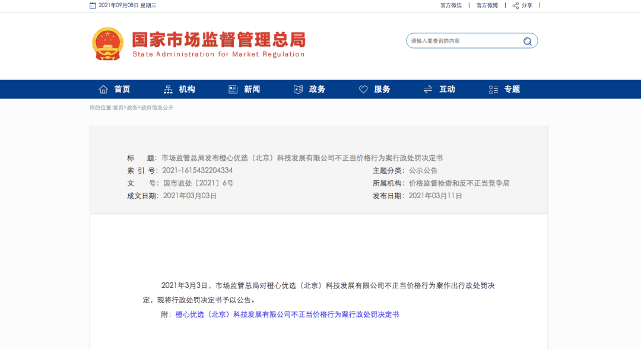This screenshot has height=350, width=641.
Task: Click the English title State Administration for Market Regulation
Action: pyautogui.click(x=218, y=55)
